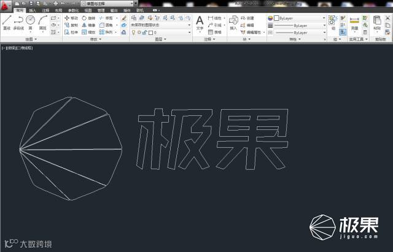393x252 pixels.
Task: Switch to the 注释 ribbon tab
Action: point(45,10)
